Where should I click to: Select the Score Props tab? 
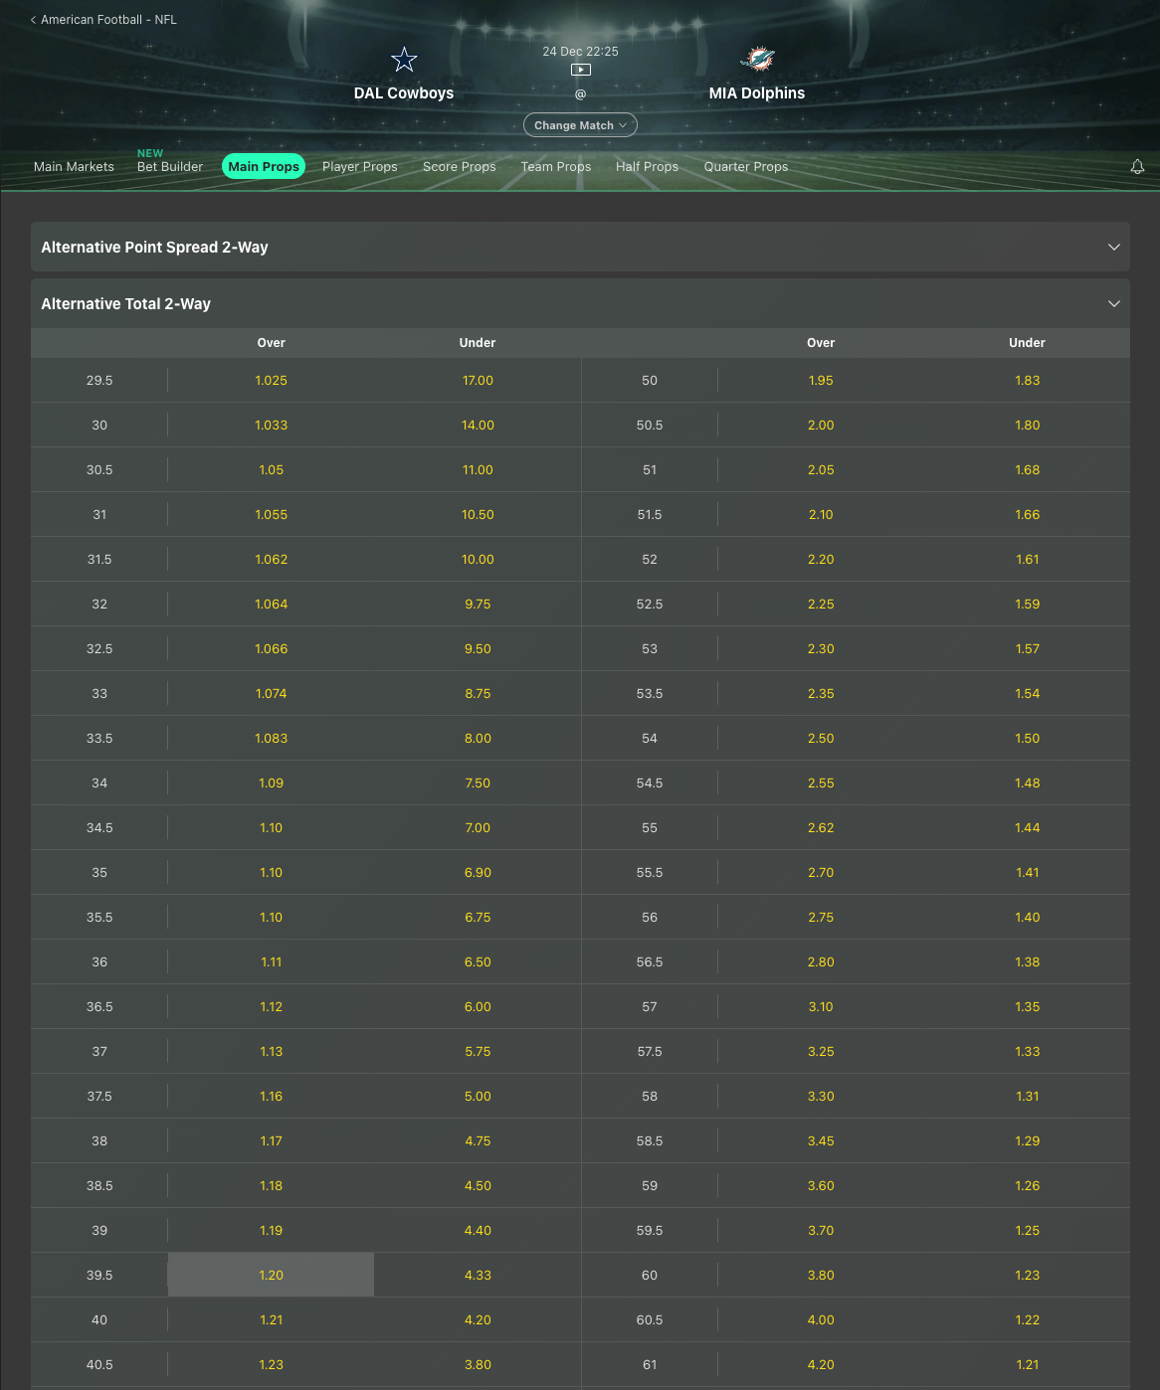[x=459, y=167]
